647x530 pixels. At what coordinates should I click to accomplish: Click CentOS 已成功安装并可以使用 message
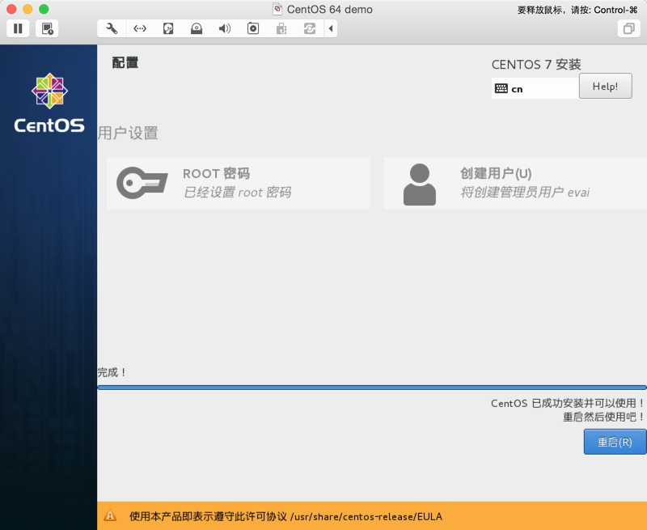[568, 403]
